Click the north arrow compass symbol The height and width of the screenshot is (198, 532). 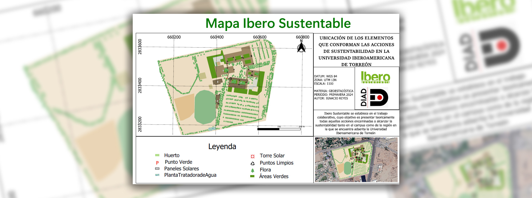pos(301,46)
